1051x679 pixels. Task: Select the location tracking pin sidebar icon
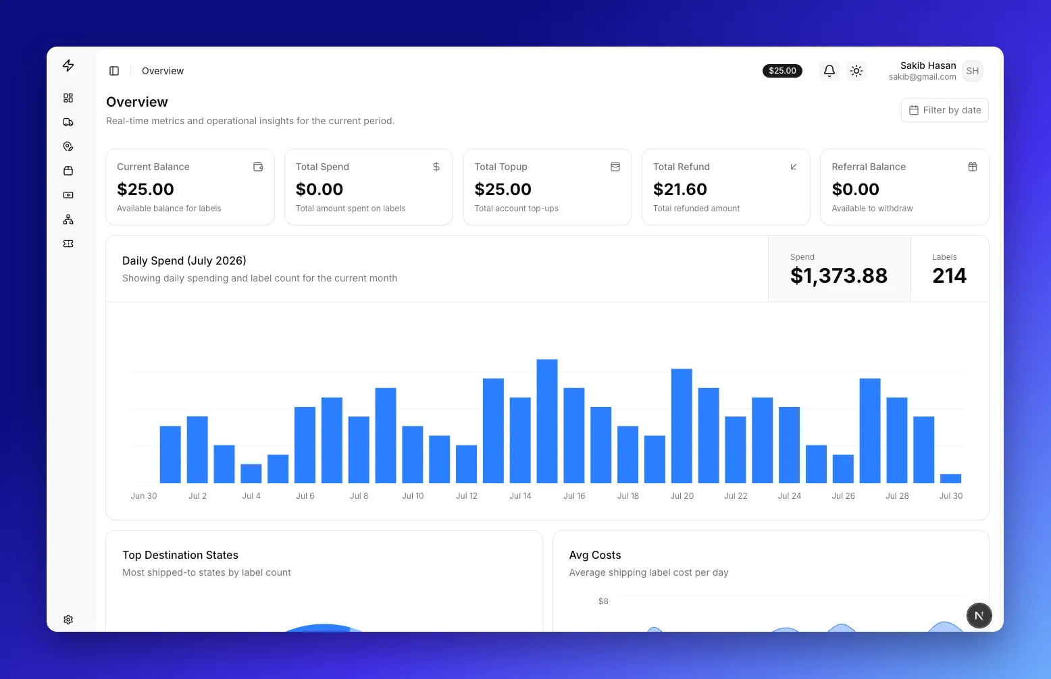tap(68, 146)
